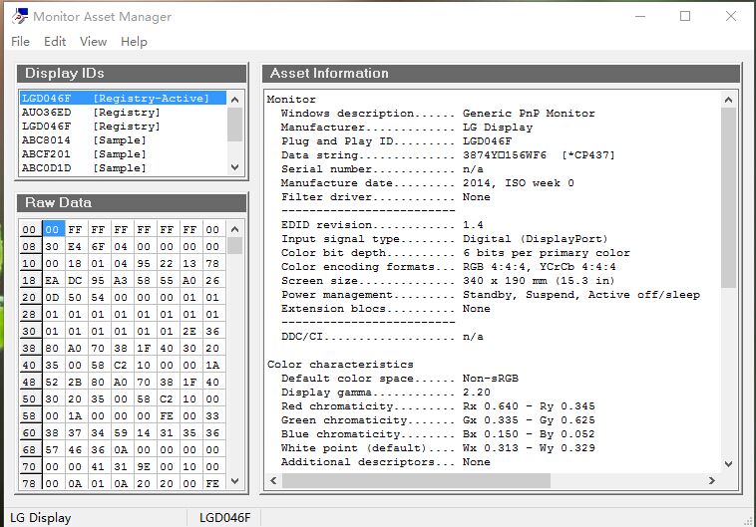Close the Monitor Asset Manager window

731,16
